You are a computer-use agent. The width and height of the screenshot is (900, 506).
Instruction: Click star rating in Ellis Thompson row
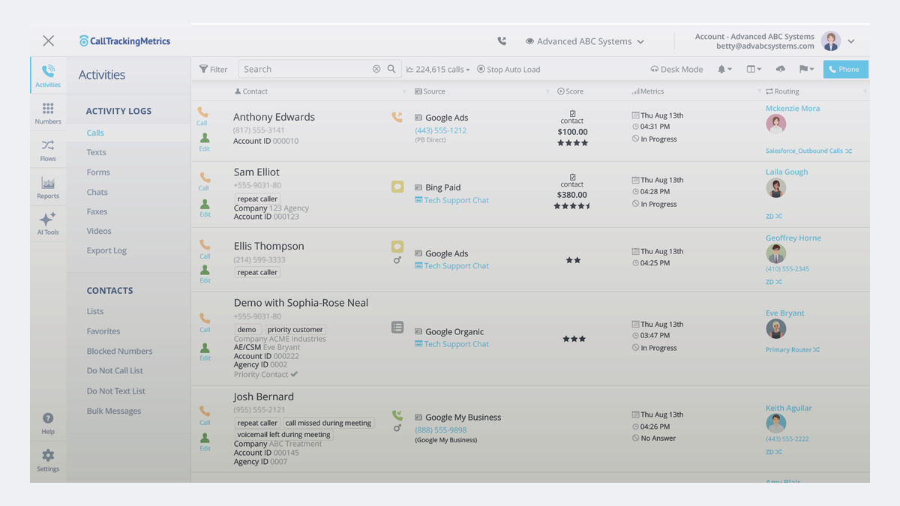pyautogui.click(x=573, y=260)
